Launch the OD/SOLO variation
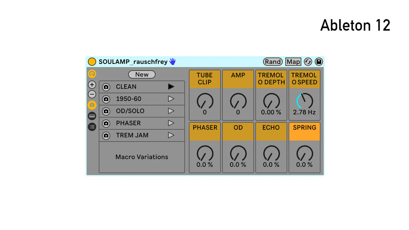This screenshot has width=409, height=230. tap(171, 111)
